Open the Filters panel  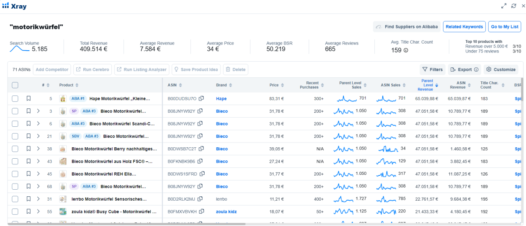(x=432, y=70)
